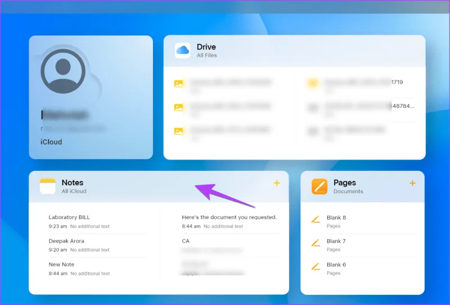450x305 pixels.
Task: Open the Blank 6 pencil icon
Action: tap(316, 267)
